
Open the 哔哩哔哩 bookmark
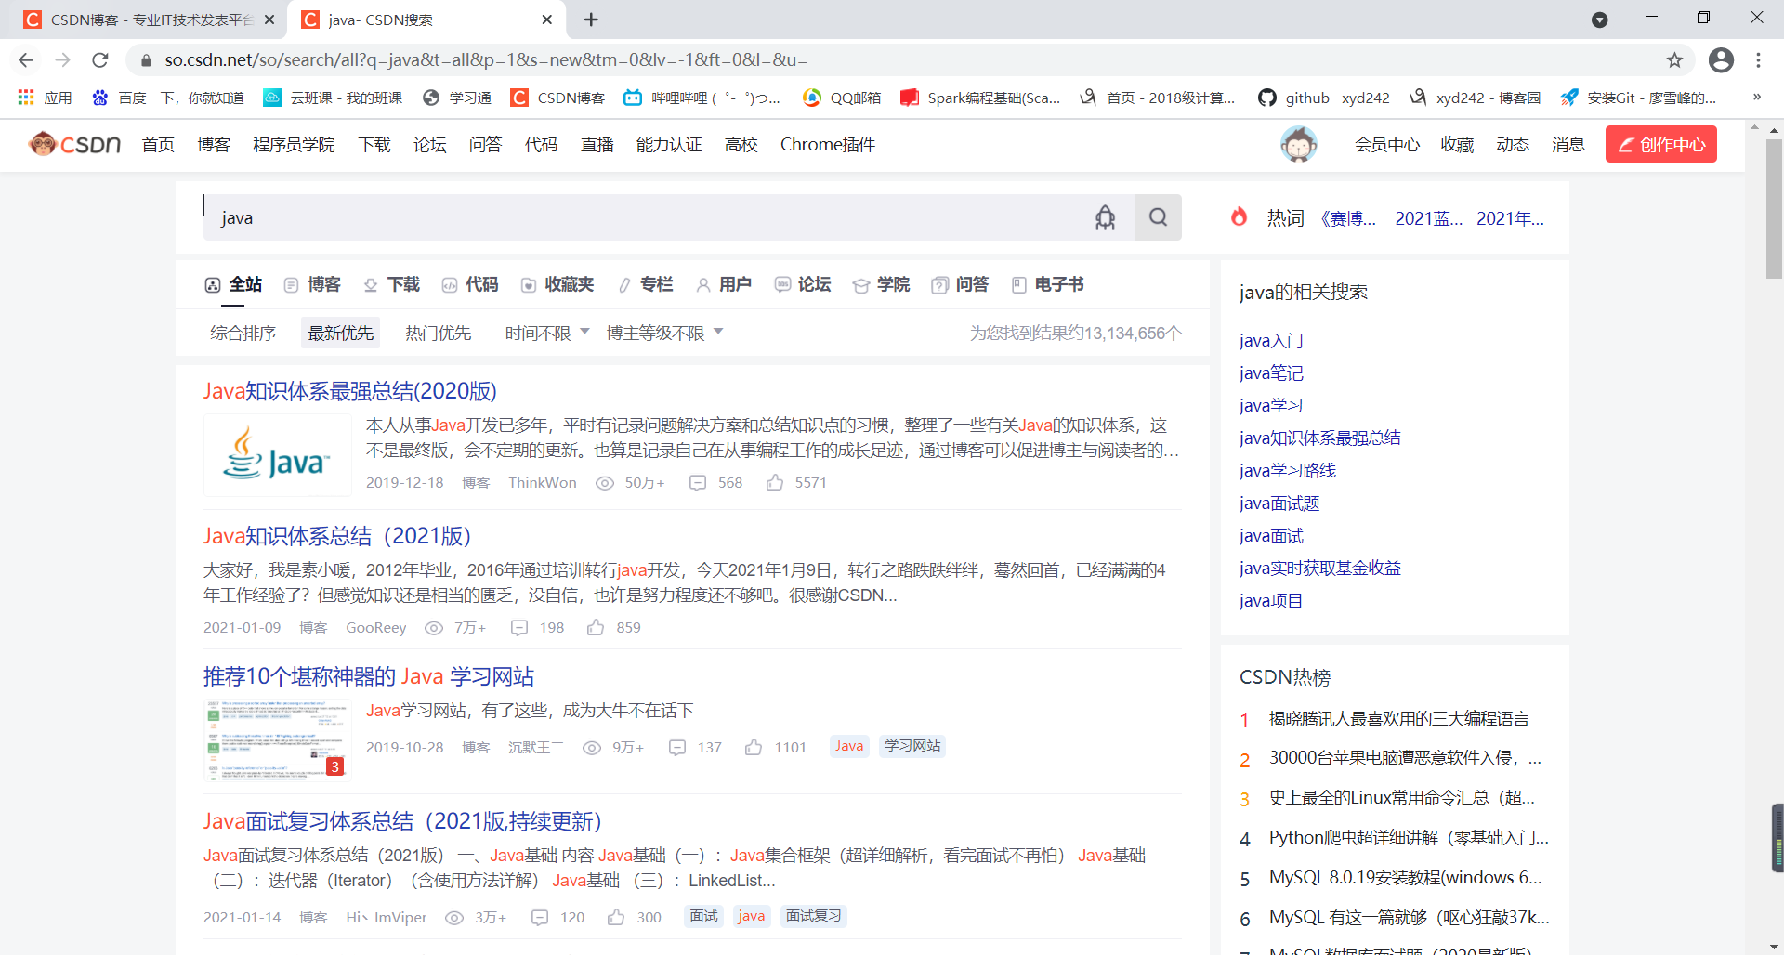click(702, 98)
